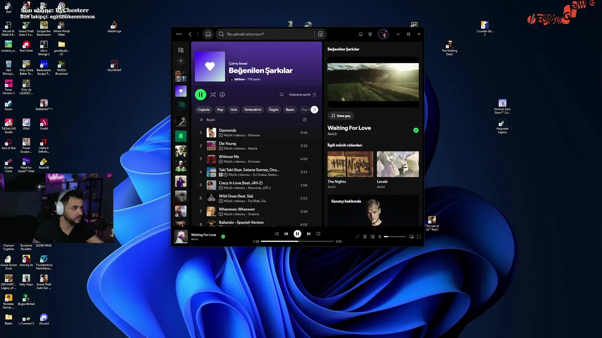Pause playback in bottom player
This screenshot has width=602, height=338.
pyautogui.click(x=297, y=233)
